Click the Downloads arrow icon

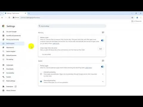(3, 69)
